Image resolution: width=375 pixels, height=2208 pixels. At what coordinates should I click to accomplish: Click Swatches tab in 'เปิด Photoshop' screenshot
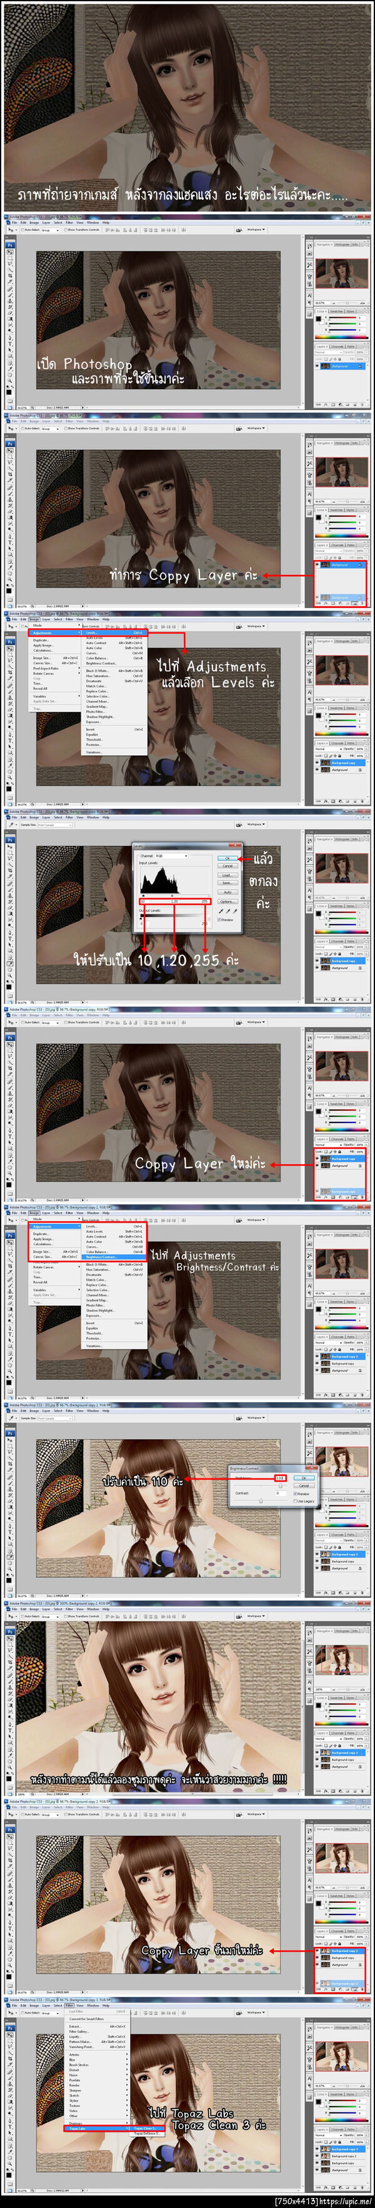click(x=336, y=311)
